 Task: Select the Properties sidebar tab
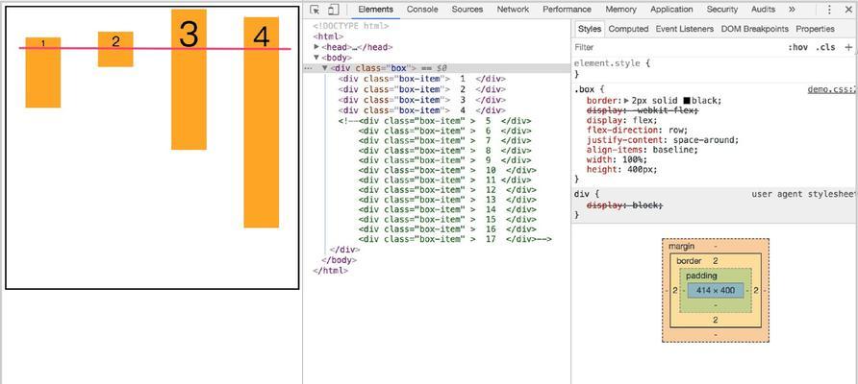pyautogui.click(x=815, y=29)
